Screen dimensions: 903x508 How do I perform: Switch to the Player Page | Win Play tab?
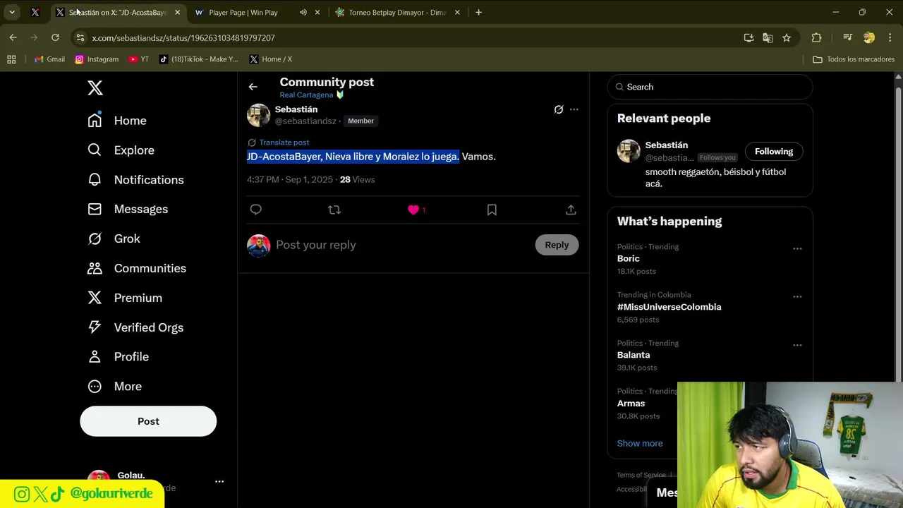point(243,12)
